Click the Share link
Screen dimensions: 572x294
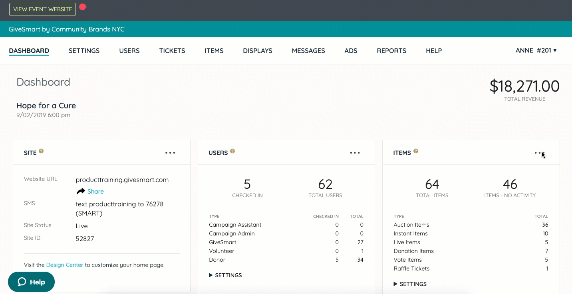95,192
